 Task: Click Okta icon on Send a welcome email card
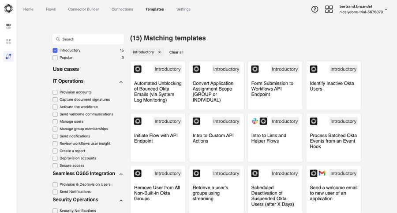point(314,173)
